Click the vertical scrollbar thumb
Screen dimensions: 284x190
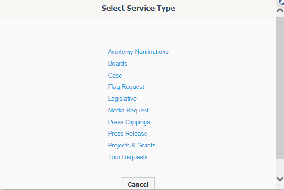[x=280, y=88]
